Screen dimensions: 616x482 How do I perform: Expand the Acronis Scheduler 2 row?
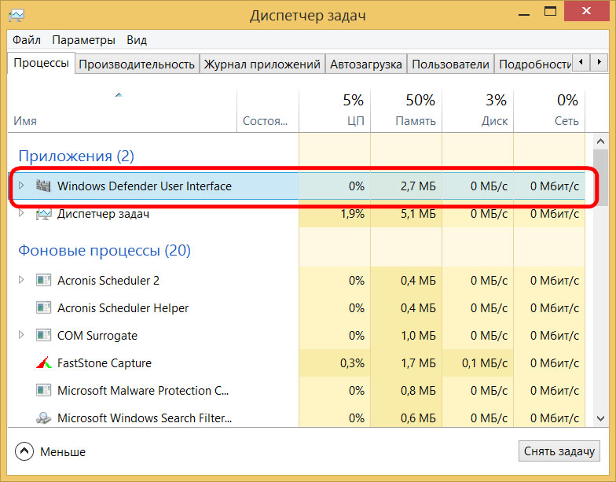[21, 280]
